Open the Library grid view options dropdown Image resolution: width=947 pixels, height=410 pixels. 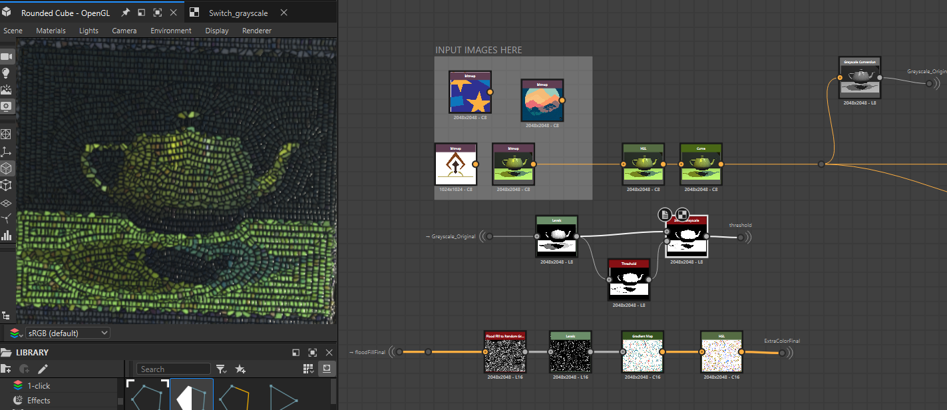(308, 369)
